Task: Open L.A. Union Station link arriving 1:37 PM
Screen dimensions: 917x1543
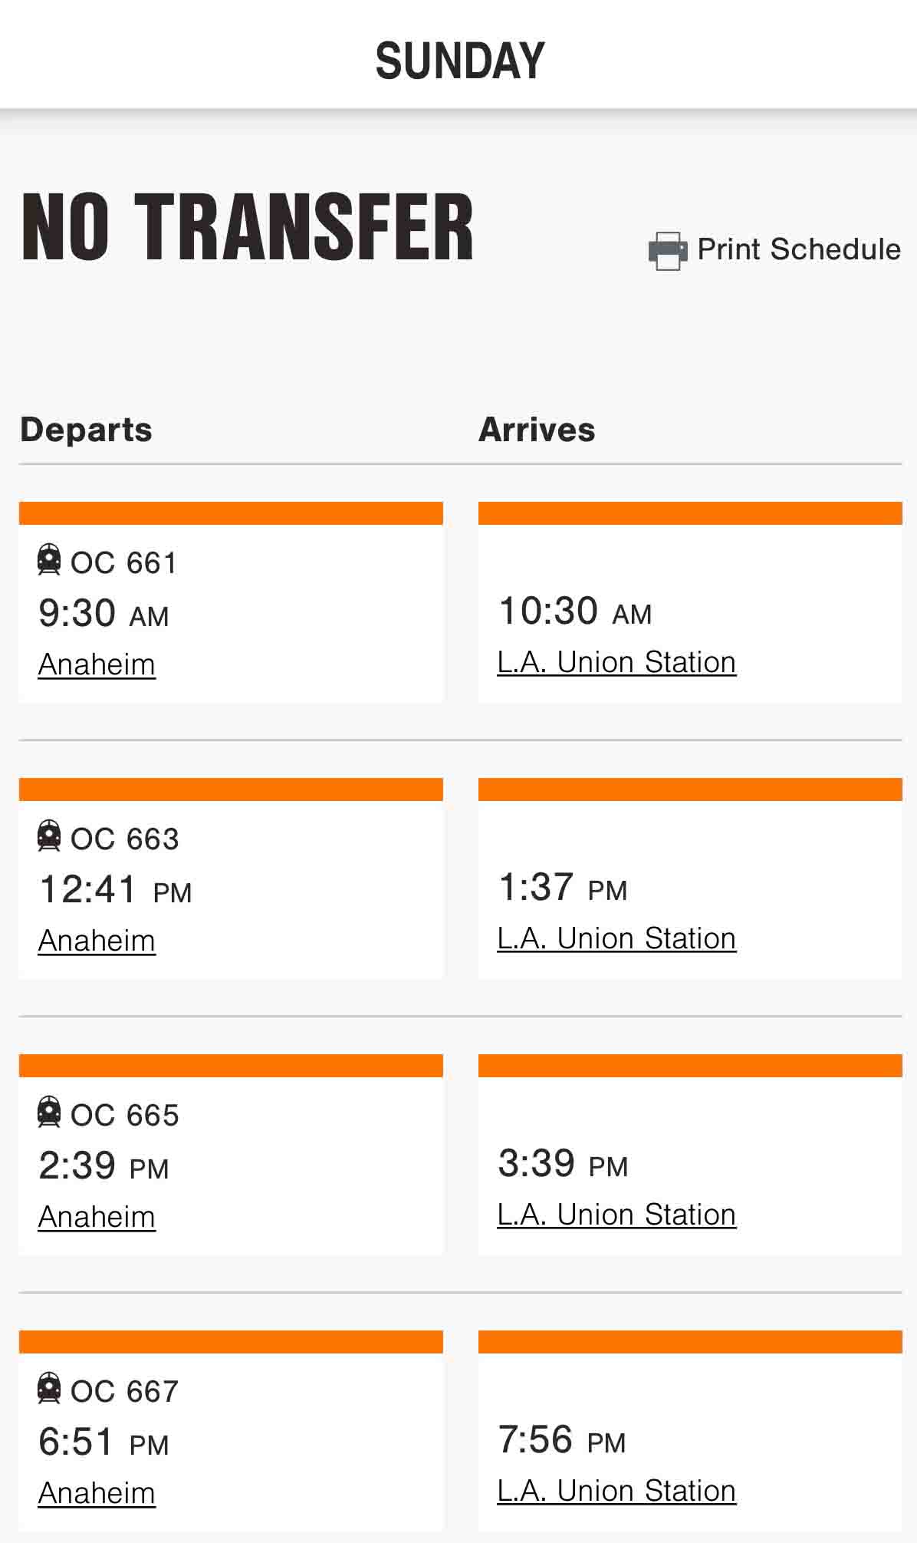Action: pos(616,938)
